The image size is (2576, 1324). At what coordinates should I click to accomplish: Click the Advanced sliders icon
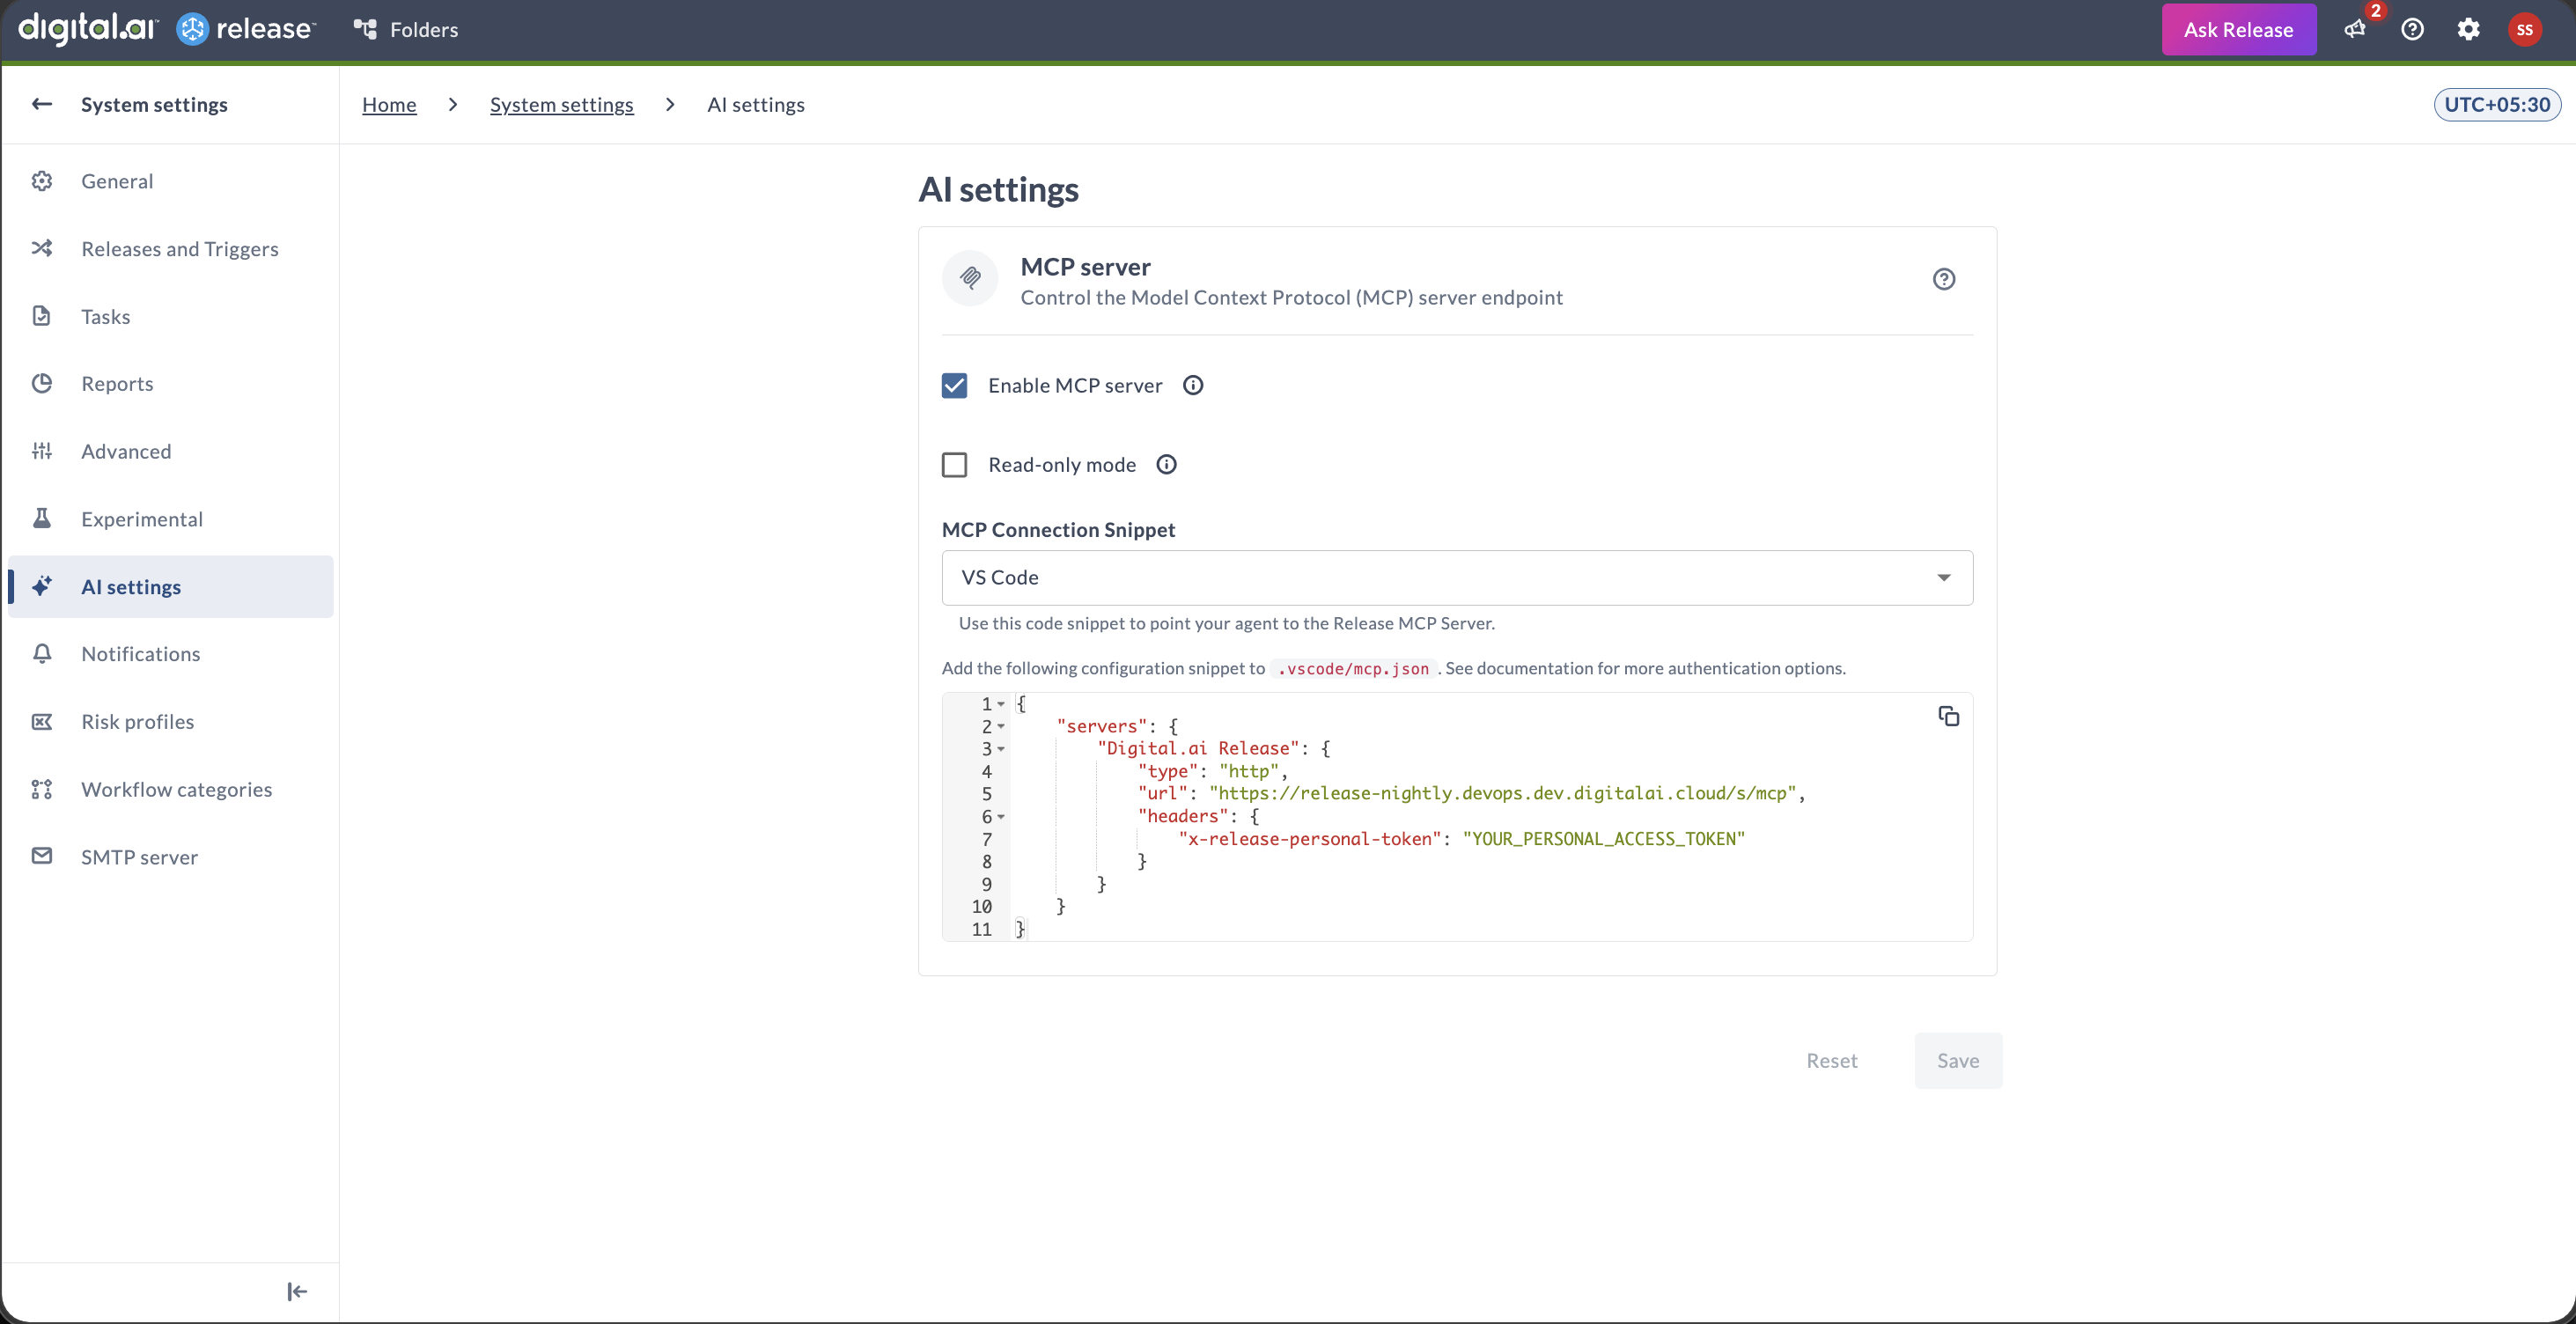click(x=42, y=451)
